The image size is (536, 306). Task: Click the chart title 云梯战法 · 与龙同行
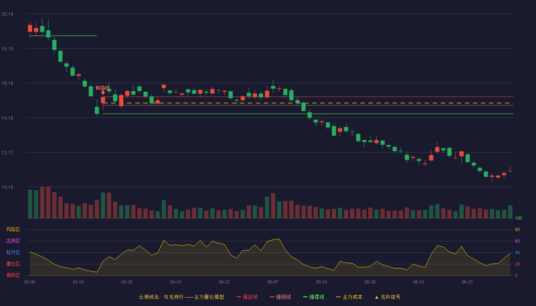point(161,297)
